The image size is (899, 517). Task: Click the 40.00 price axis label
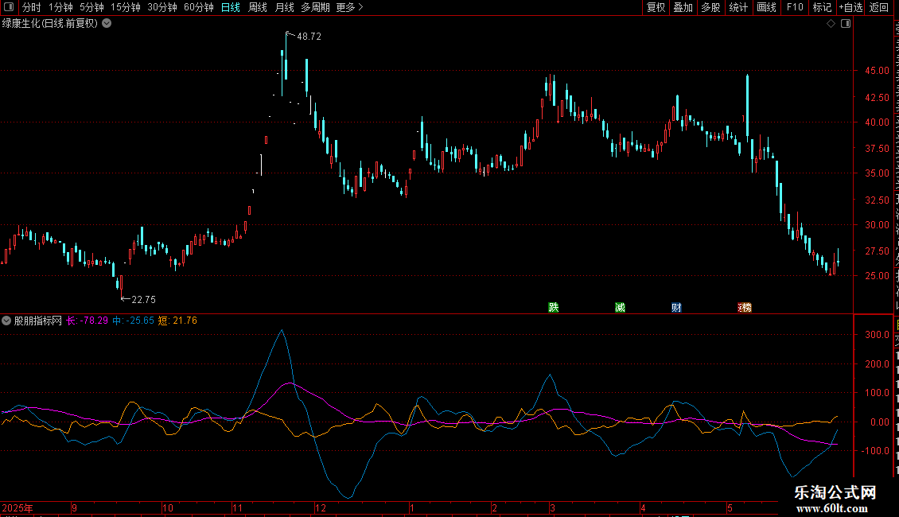(x=878, y=122)
